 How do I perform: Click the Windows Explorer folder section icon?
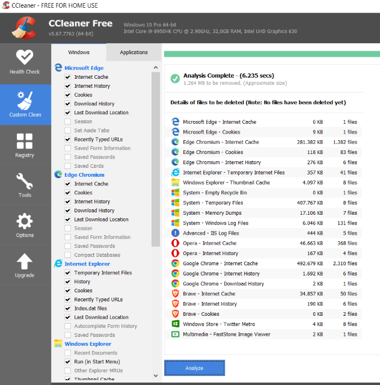(58, 343)
